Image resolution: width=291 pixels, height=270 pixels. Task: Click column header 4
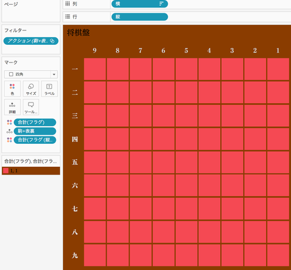tap(209, 50)
